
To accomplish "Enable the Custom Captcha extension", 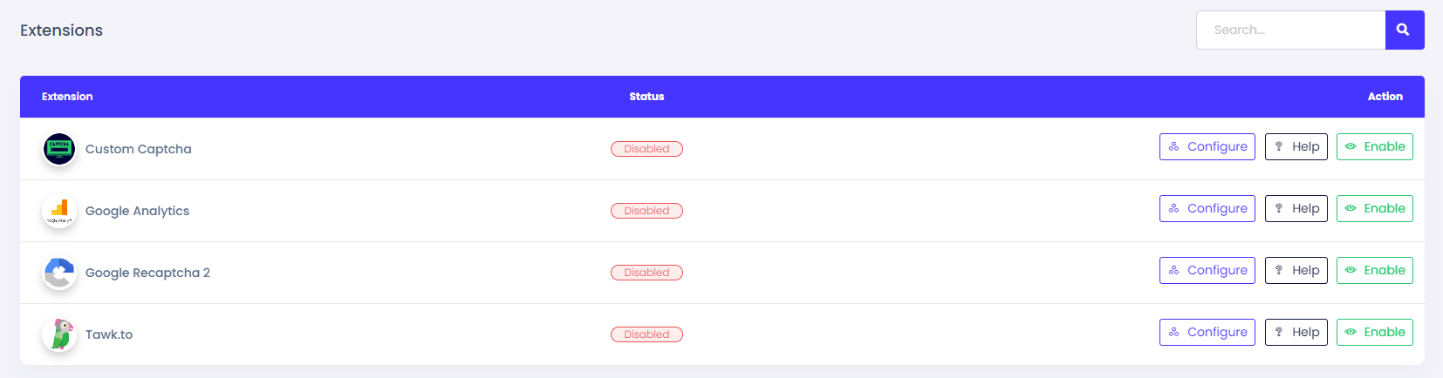I will tap(1374, 147).
